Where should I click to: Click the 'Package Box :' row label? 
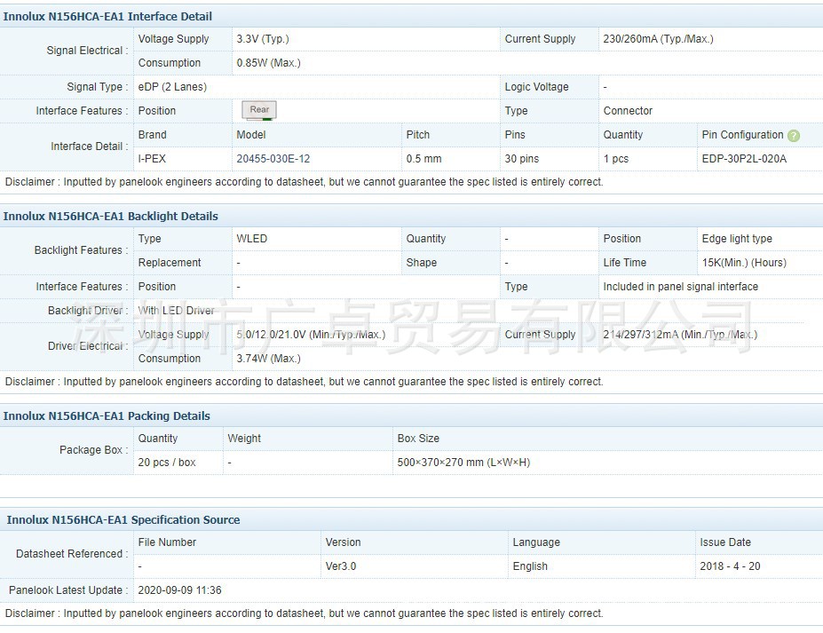(x=94, y=450)
